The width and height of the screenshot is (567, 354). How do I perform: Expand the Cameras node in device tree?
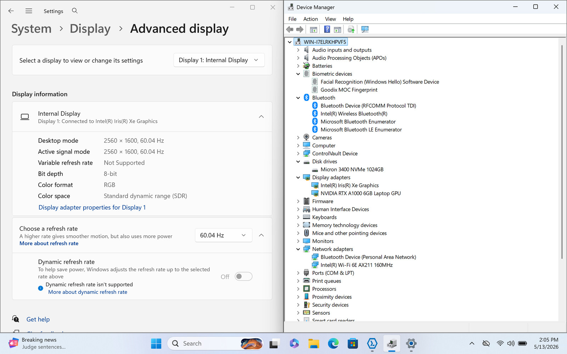(298, 138)
